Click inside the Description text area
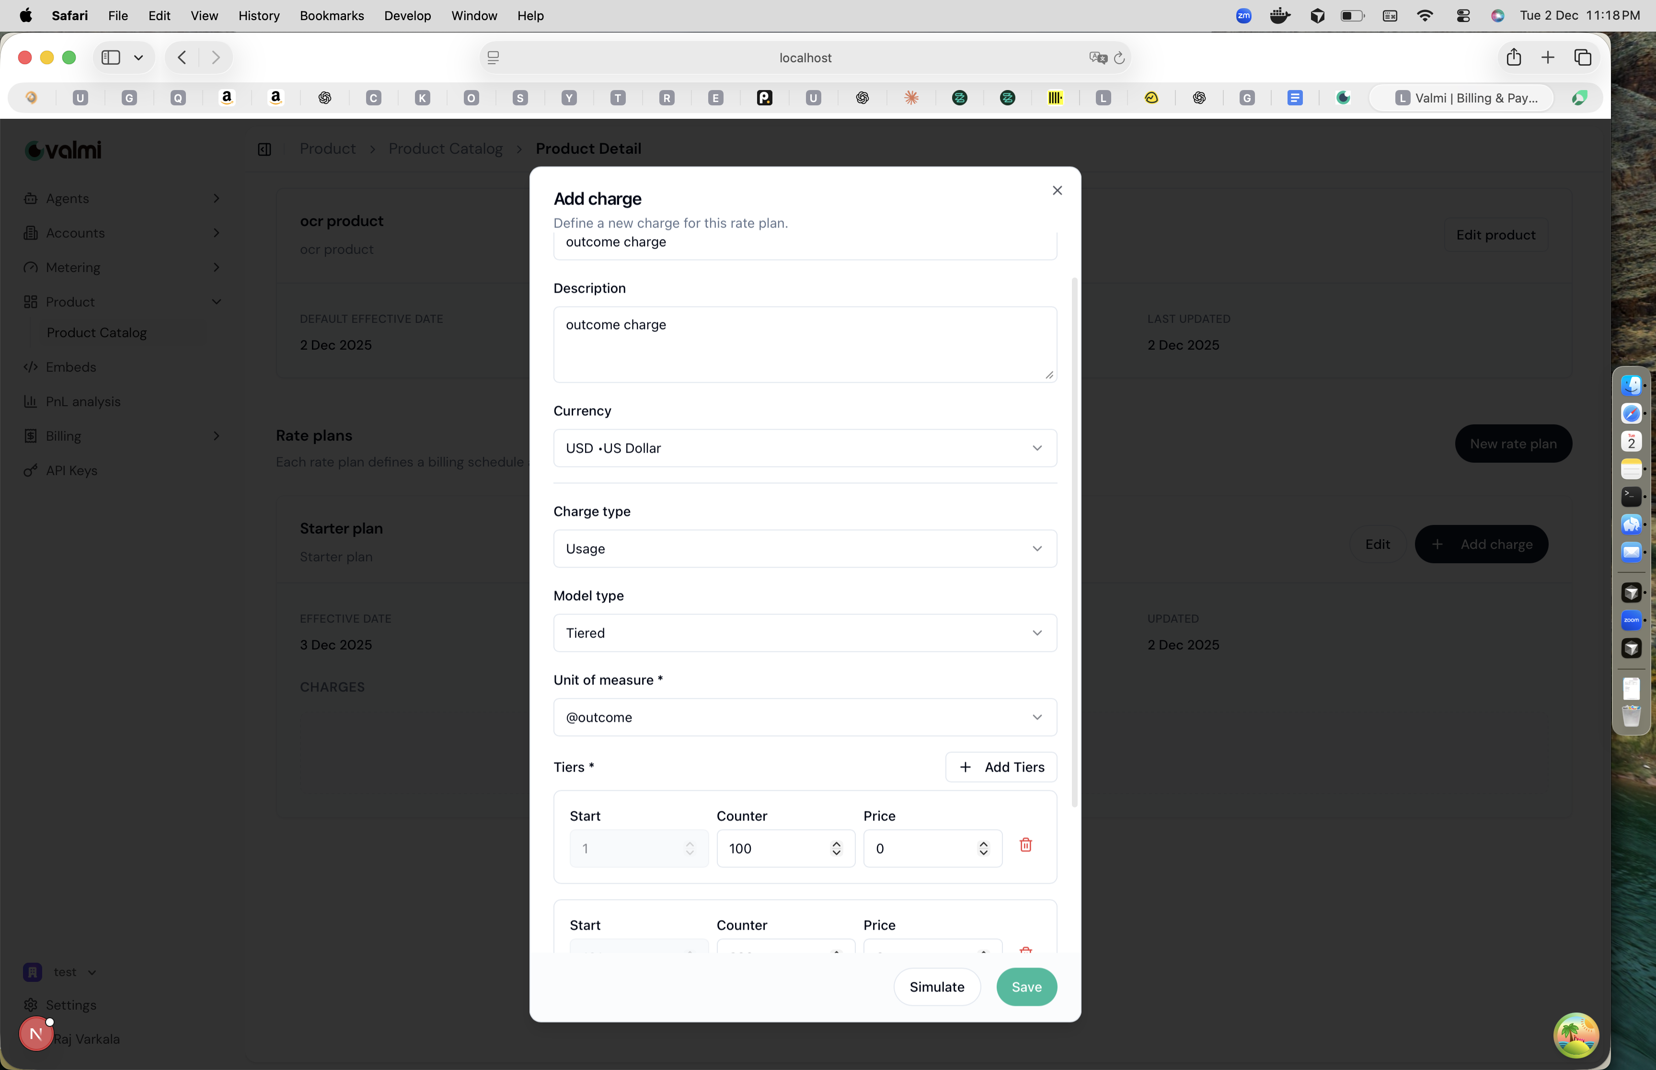This screenshot has height=1070, width=1656. click(x=804, y=344)
